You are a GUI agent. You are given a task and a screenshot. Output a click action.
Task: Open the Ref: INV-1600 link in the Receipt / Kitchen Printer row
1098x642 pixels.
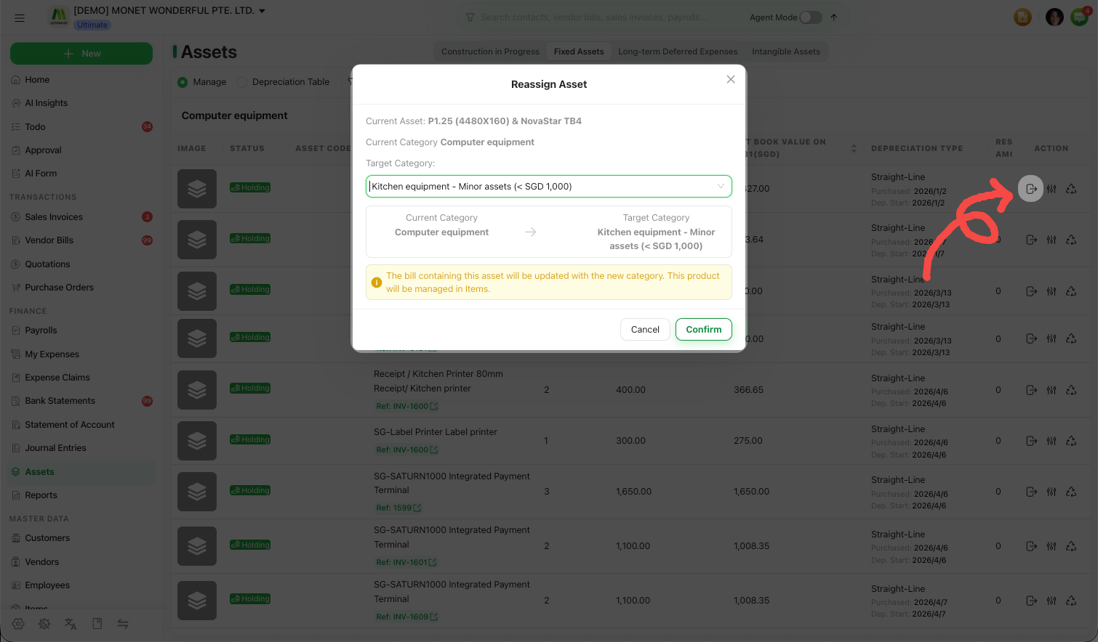(406, 407)
